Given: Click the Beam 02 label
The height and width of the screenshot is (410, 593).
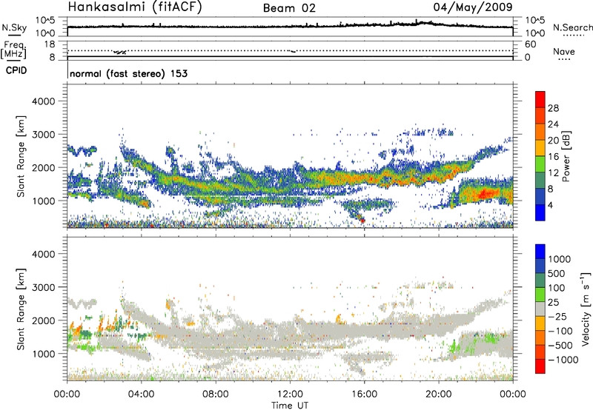Looking at the screenshot, I should coord(289,8).
